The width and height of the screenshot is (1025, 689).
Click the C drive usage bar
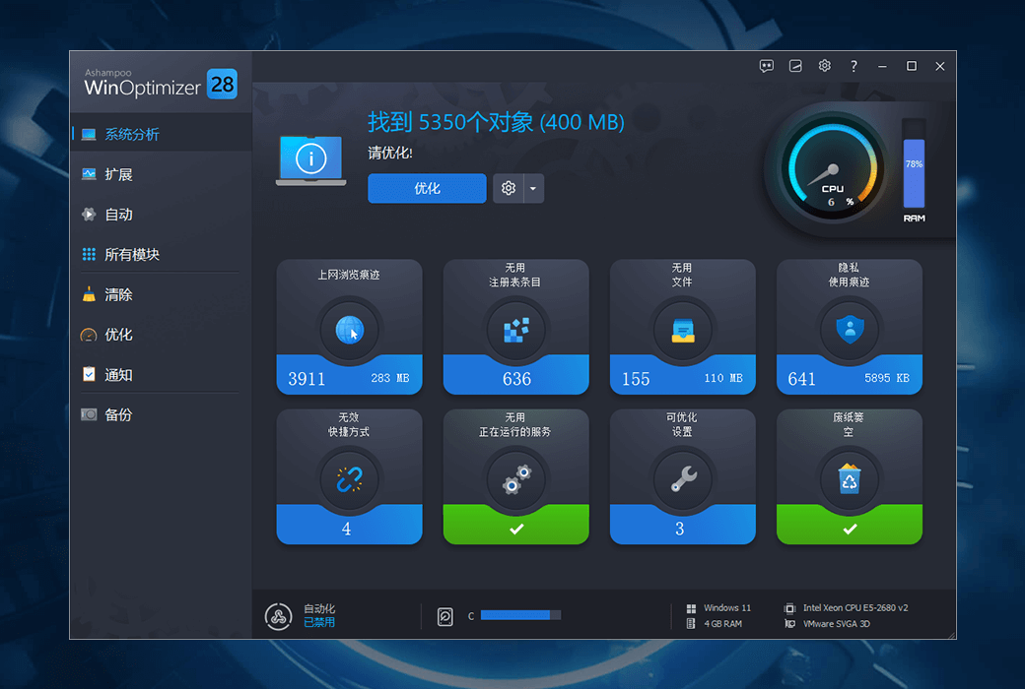pos(521,614)
